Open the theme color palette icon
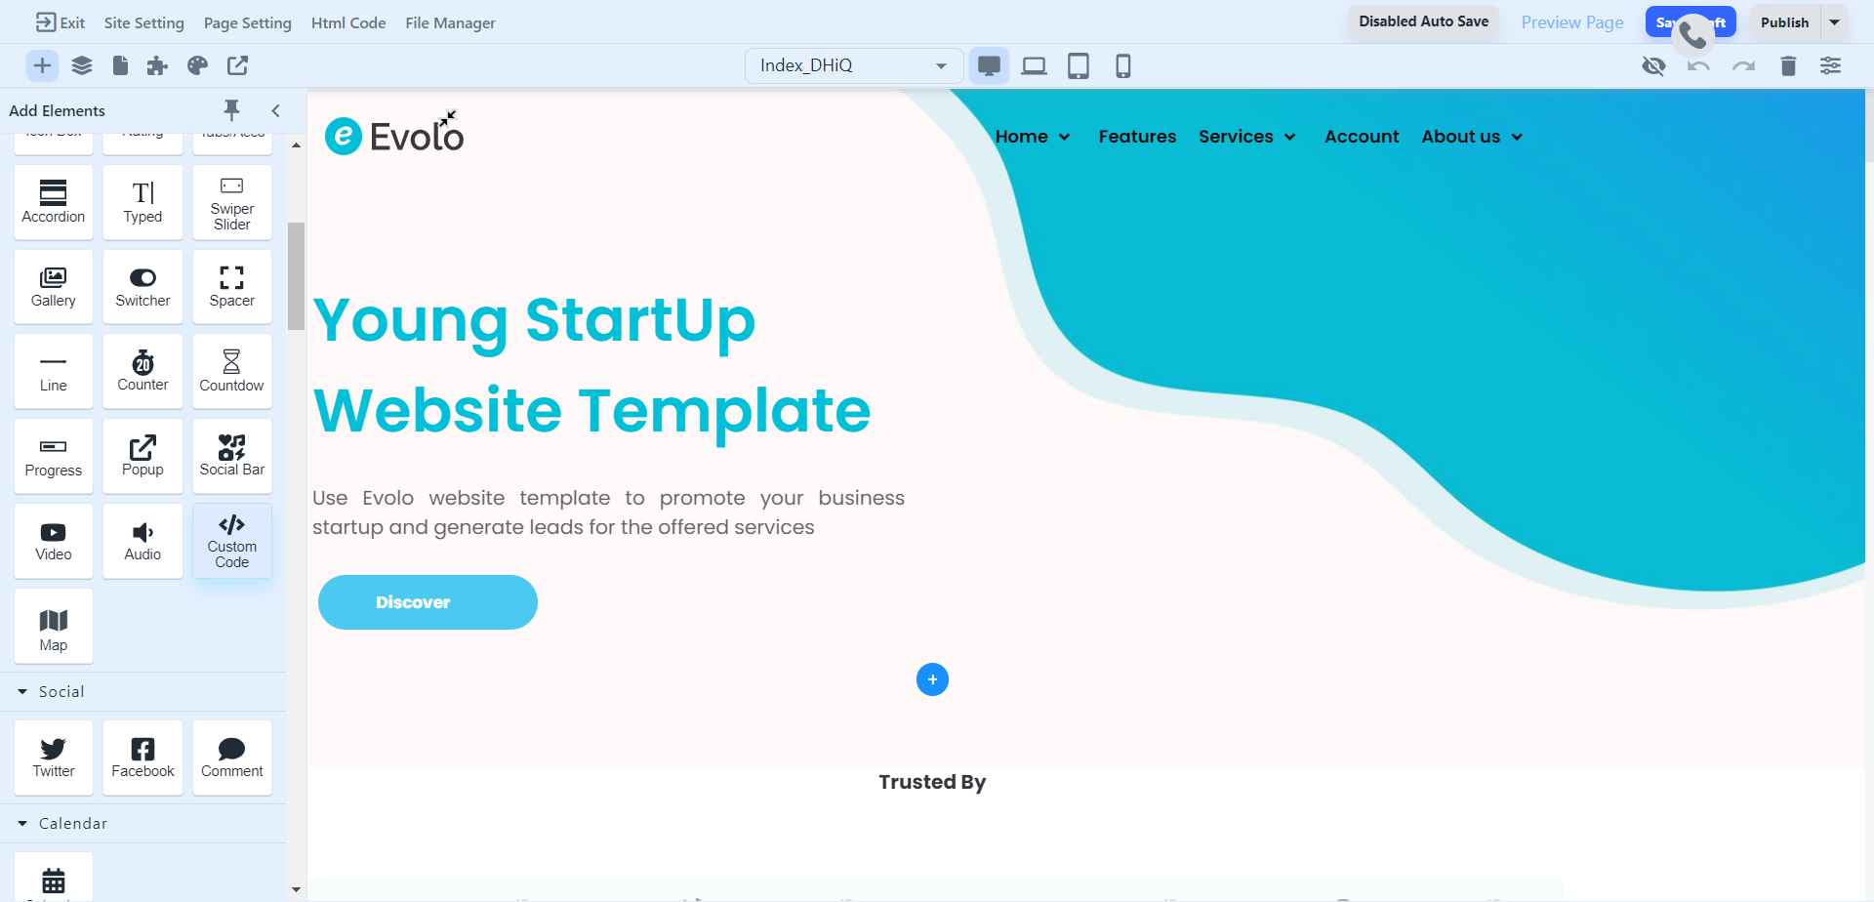Screen dimensions: 1874x902 pos(197,65)
